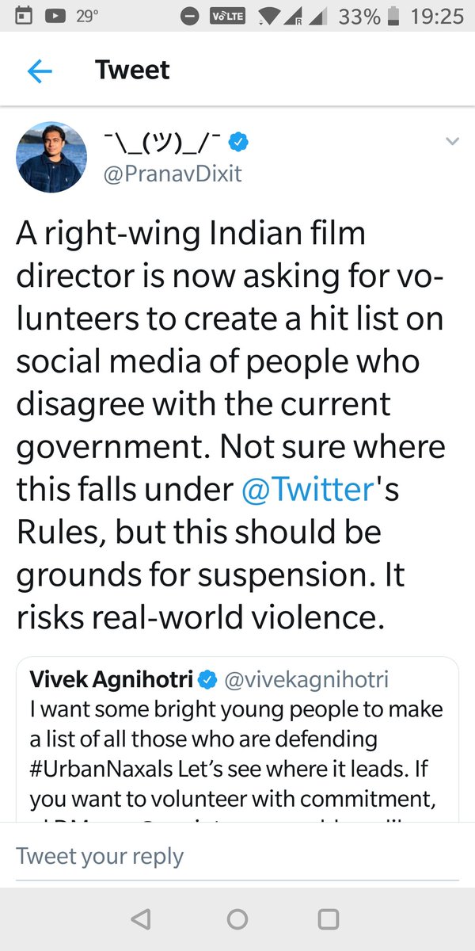The image size is (475, 951).
Task: Tap the YouTube notification icon in the status bar
Action: (54, 16)
